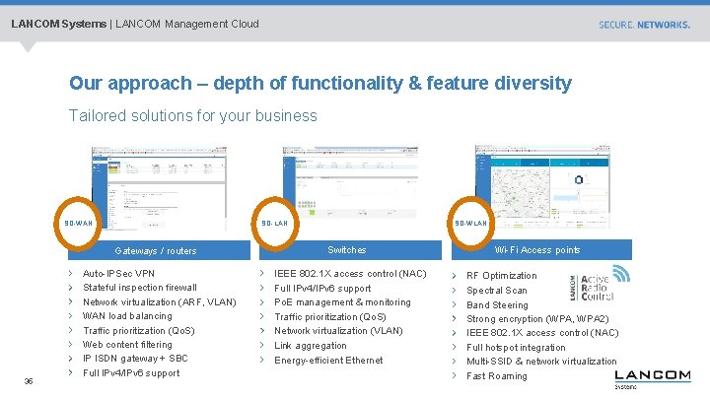The width and height of the screenshot is (710, 399).
Task: Click the chevron before 'Web content filtering'
Action: [x=71, y=344]
